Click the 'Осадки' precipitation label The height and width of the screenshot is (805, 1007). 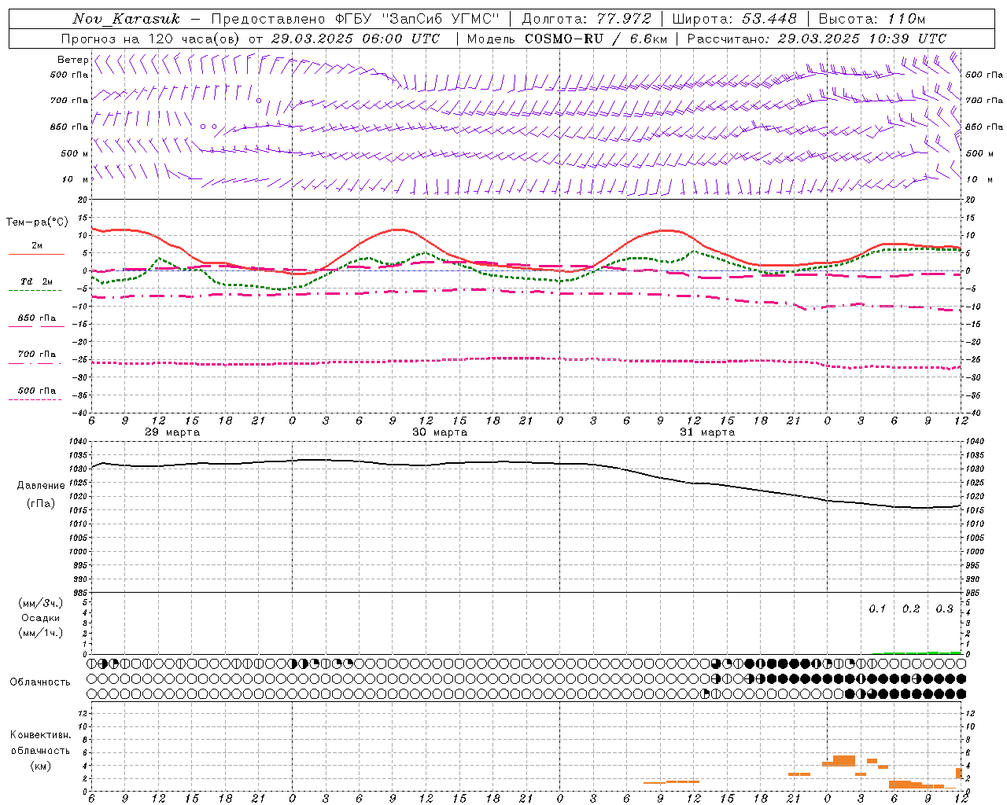click(40, 618)
